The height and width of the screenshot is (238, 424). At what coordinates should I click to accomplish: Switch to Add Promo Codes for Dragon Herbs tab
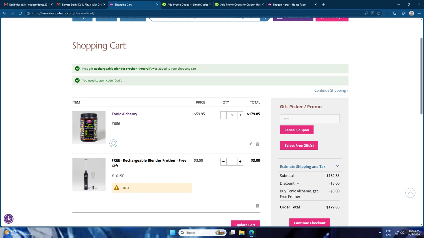coord(240,5)
